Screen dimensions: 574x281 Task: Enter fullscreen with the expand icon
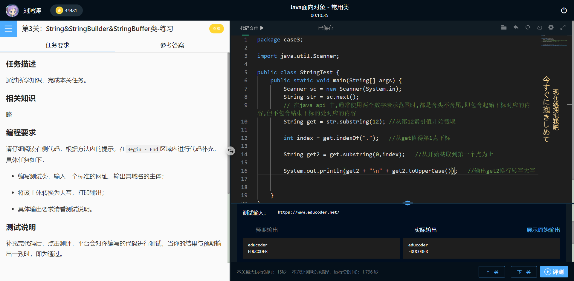click(563, 27)
